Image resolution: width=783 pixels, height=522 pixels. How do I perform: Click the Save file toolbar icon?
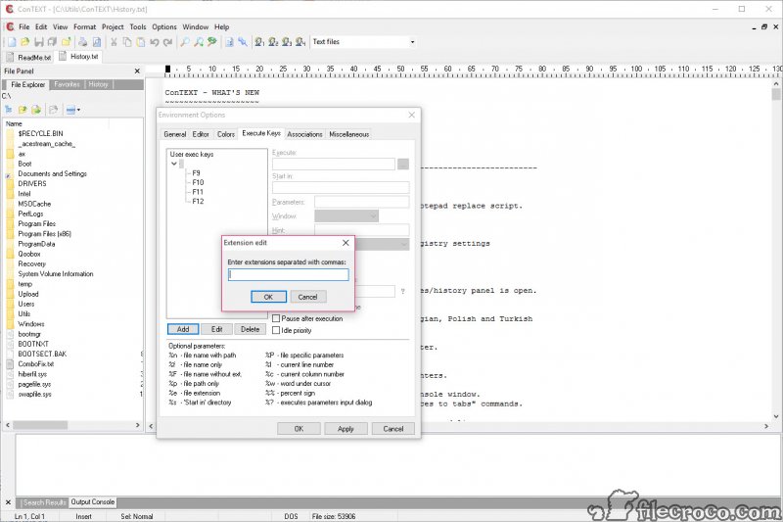38,42
